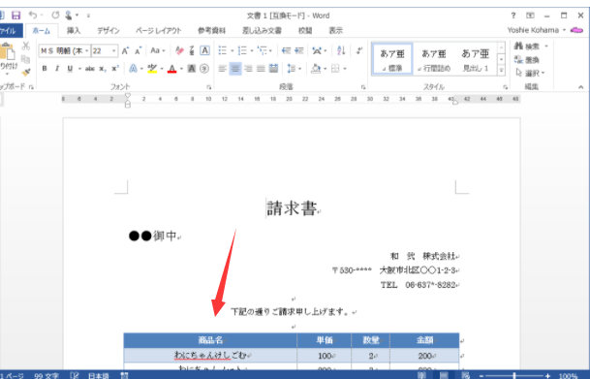590x379 pixels.
Task: Toggle strikethrough abc formatting
Action: pyautogui.click(x=89, y=69)
